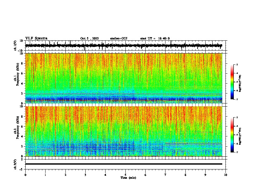
Task: Click tick label "4" on Time axis
Action: click(106, 175)
